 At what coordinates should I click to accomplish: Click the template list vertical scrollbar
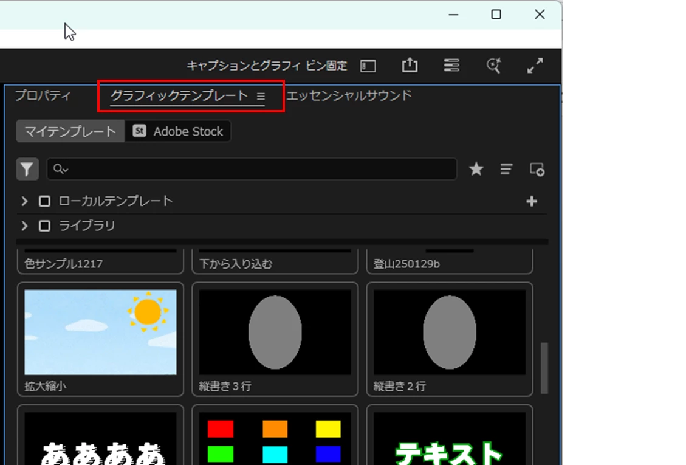coord(544,368)
